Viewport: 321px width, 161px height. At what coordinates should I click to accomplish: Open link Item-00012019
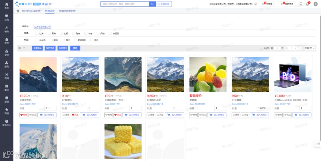tap(198, 104)
